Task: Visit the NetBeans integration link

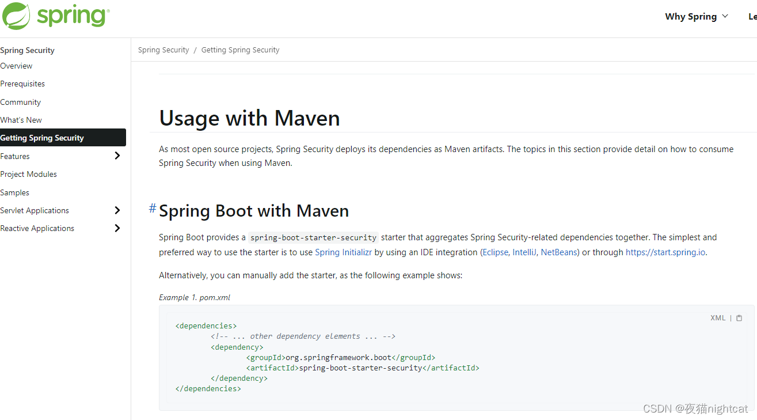Action: [558, 252]
